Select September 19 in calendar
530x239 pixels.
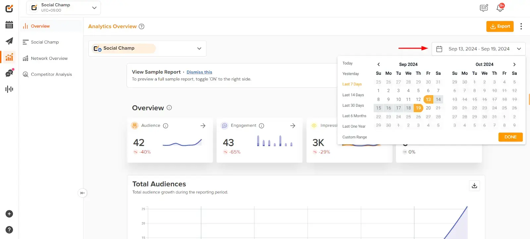(x=418, y=108)
